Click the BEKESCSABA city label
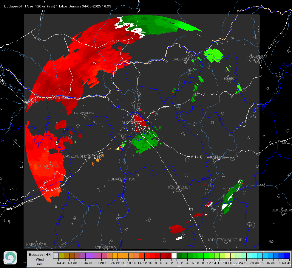Screen dimensions: 292x268 [282, 210]
